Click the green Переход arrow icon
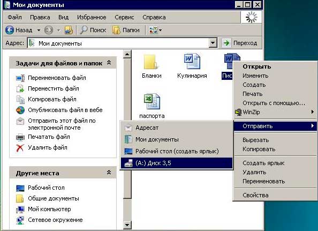Viewport: 318px width, 231px height. [226, 43]
